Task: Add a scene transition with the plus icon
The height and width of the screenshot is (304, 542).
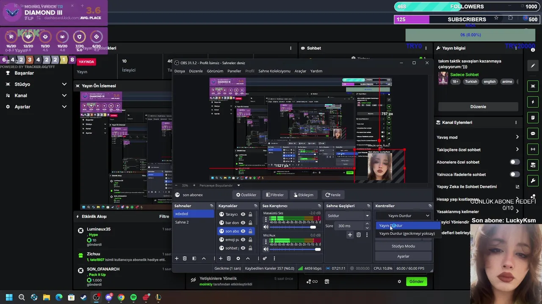Action: pos(350,235)
